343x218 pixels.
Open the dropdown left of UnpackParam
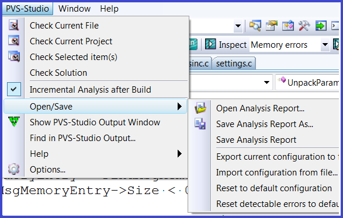(266, 83)
